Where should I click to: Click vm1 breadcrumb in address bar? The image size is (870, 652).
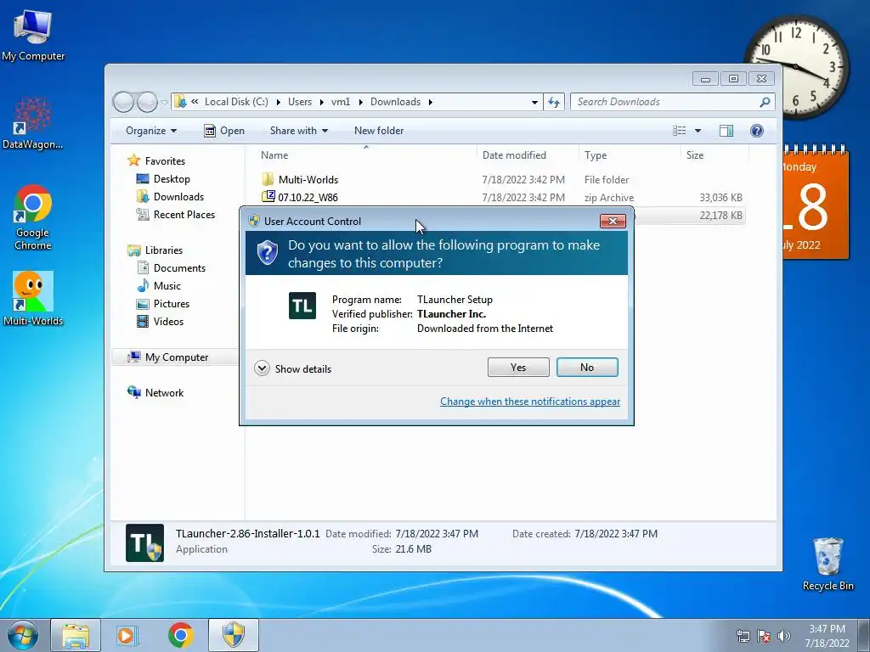point(341,102)
